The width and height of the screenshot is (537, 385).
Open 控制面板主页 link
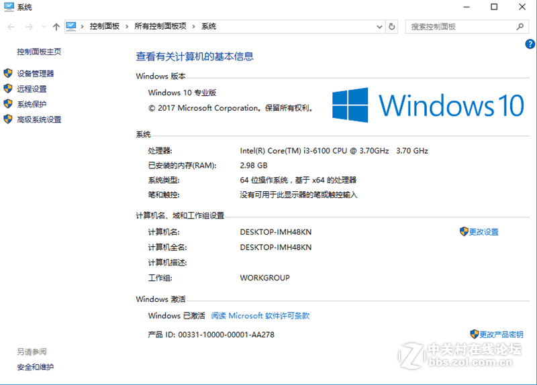tap(39, 52)
